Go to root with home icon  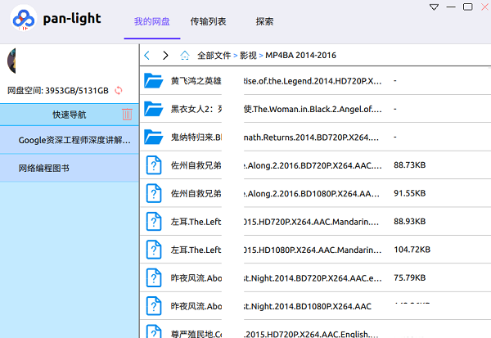[x=185, y=56]
